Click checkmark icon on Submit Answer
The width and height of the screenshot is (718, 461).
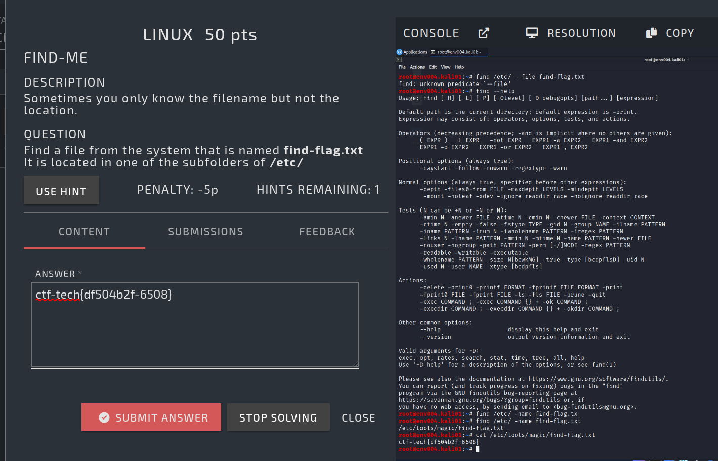pyautogui.click(x=104, y=417)
